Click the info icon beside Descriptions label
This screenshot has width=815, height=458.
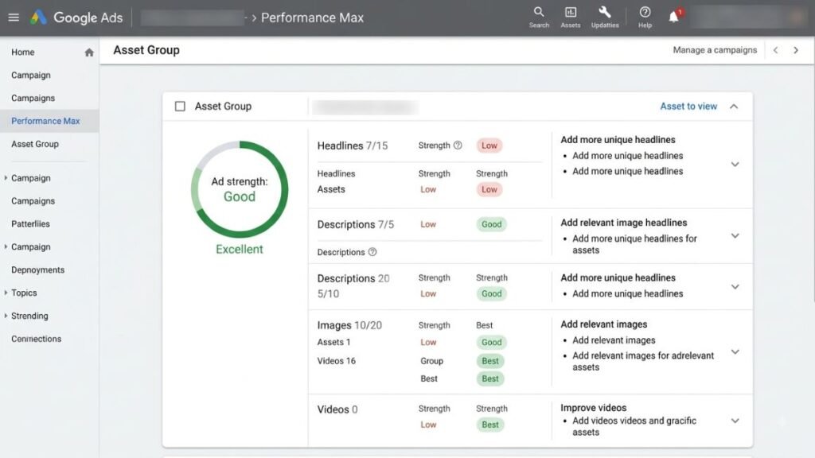coord(372,252)
